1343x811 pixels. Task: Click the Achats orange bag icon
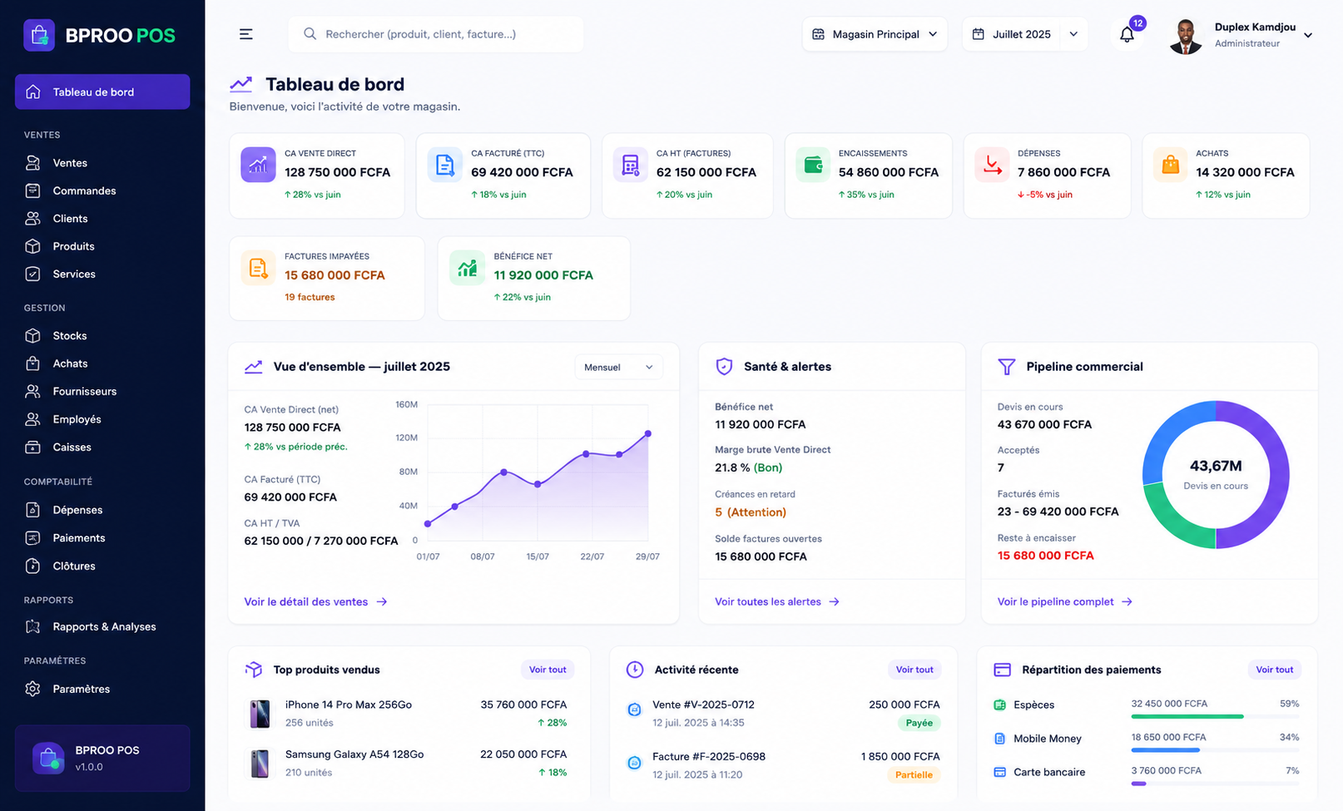pos(1170,165)
